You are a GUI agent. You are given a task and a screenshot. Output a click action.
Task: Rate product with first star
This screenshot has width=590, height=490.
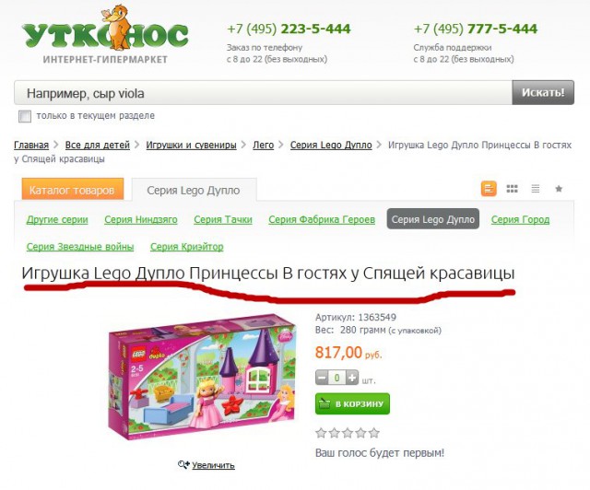pyautogui.click(x=321, y=433)
